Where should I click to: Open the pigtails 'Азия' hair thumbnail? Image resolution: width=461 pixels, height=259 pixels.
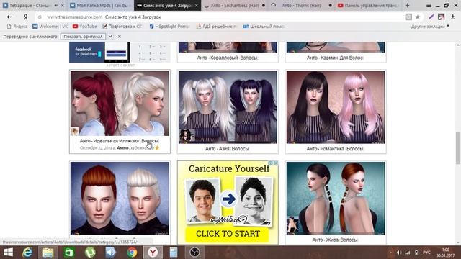click(x=228, y=107)
